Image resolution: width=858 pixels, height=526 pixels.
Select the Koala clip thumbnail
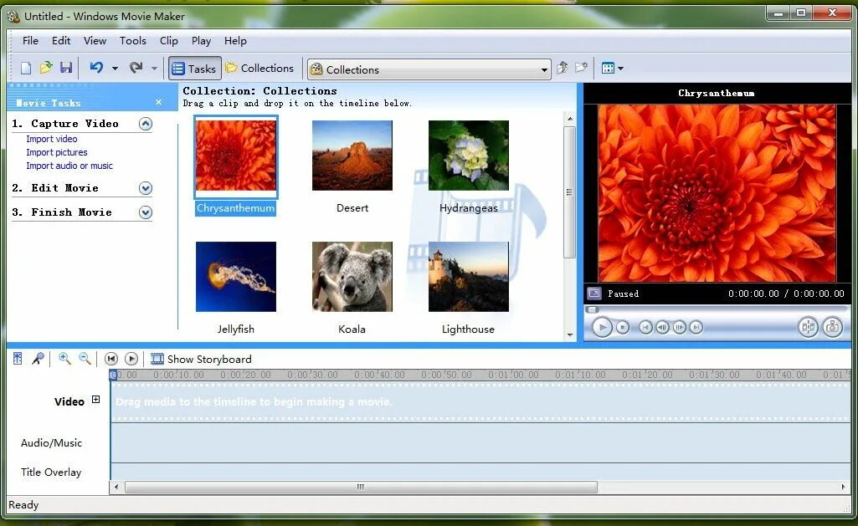[352, 277]
